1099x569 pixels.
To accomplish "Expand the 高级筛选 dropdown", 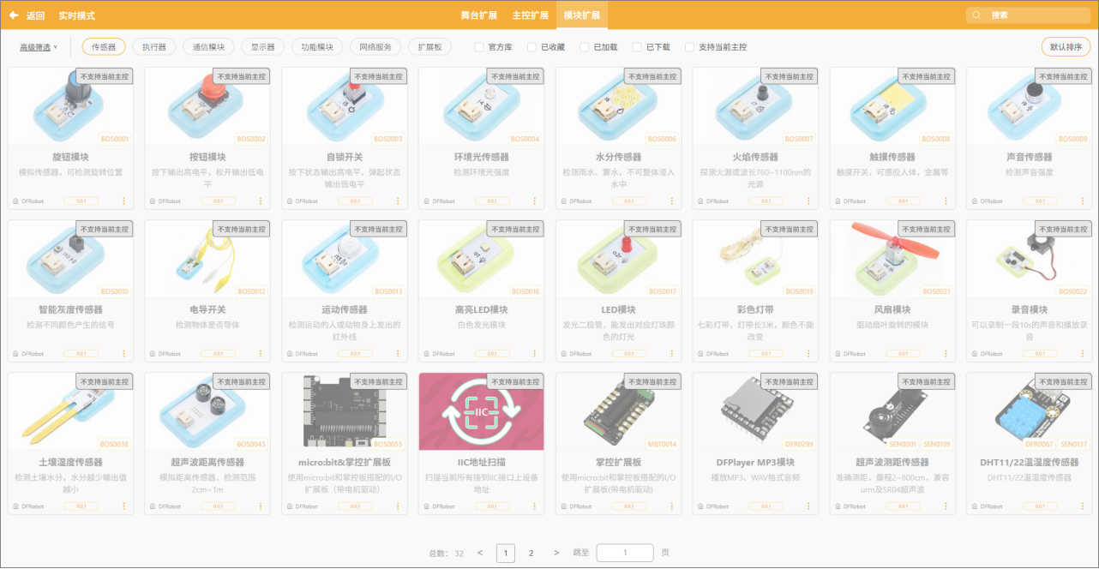I will (x=39, y=47).
